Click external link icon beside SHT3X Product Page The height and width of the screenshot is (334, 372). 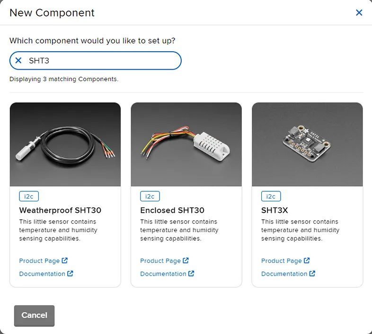(x=307, y=261)
